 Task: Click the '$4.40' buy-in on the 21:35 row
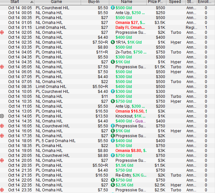point(103,170)
